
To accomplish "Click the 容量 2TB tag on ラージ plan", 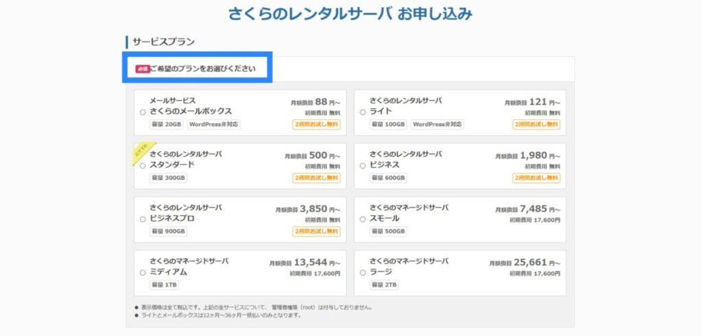I will point(384,285).
